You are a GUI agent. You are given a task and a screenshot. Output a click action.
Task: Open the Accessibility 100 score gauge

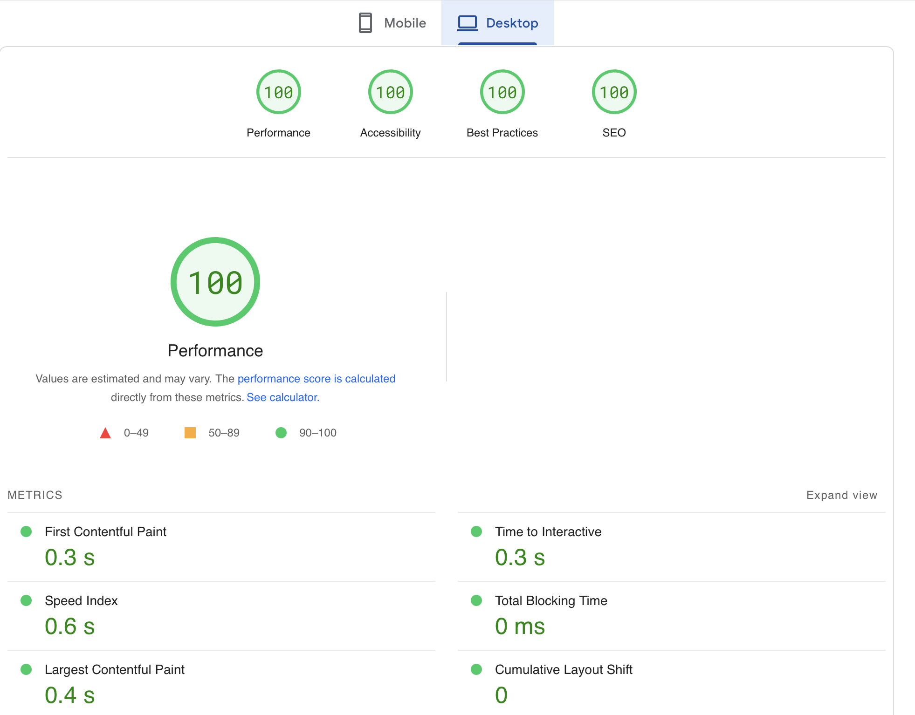click(x=391, y=92)
